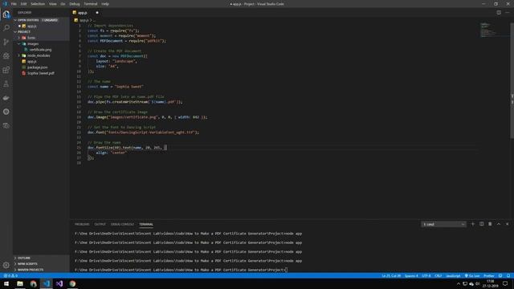The image size is (514, 289).
Task: Click Prettier in the status bar
Action: 489,276
